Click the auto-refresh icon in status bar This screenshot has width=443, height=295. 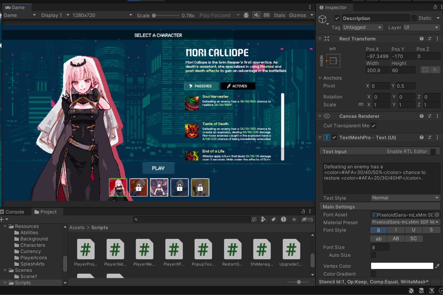432,291
